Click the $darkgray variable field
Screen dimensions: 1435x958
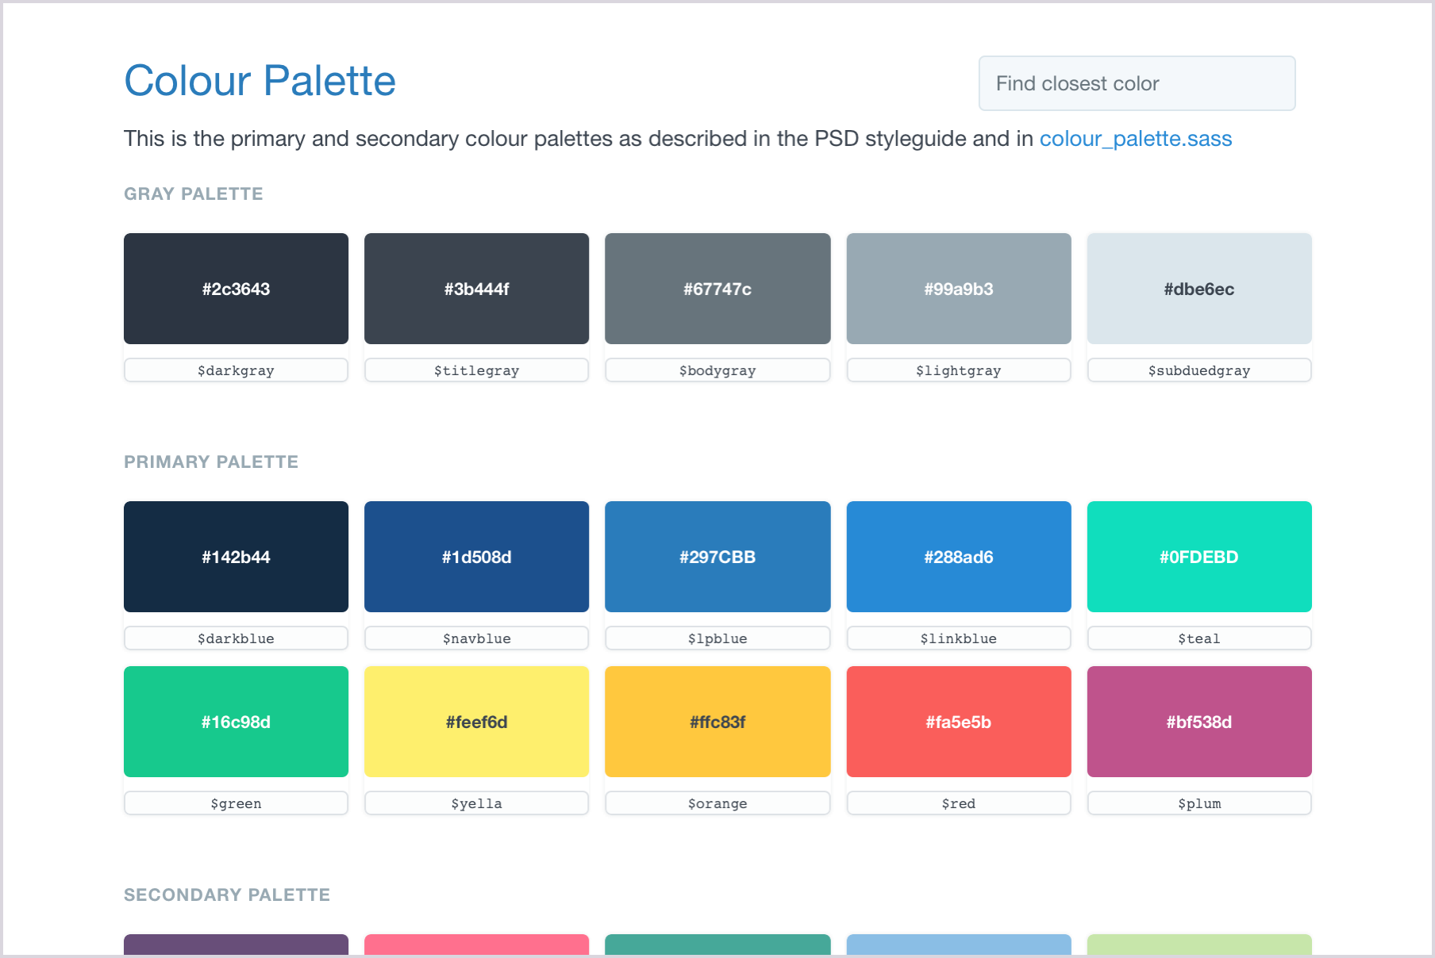tap(236, 370)
